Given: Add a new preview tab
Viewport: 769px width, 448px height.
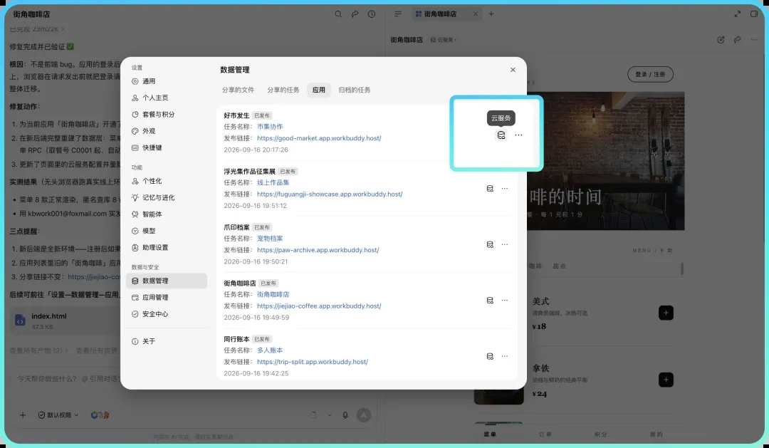Looking at the screenshot, I should [491, 14].
